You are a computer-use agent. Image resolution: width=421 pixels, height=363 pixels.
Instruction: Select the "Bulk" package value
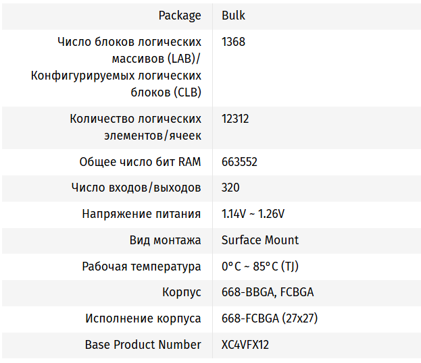[x=232, y=16]
